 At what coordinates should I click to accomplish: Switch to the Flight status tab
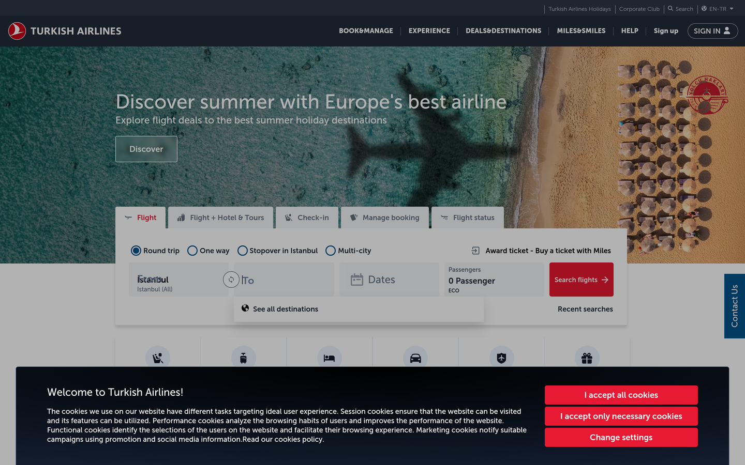468,218
